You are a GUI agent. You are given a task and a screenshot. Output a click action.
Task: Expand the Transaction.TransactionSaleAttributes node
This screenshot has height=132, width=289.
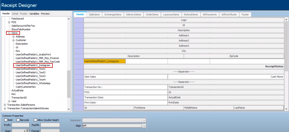click(x=5, y=108)
